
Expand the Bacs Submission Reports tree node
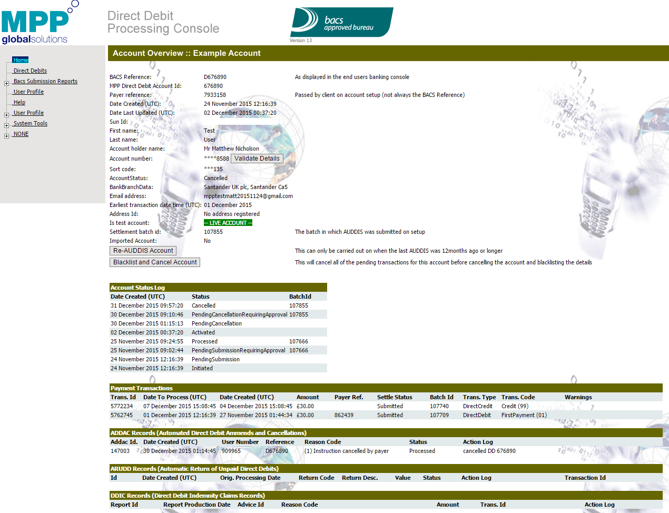pyautogui.click(x=6, y=83)
